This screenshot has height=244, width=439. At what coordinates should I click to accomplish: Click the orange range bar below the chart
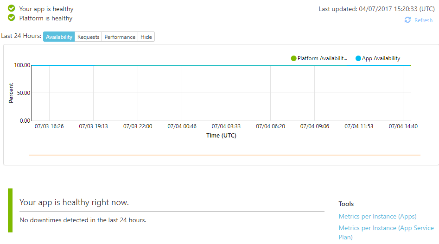pos(224,155)
